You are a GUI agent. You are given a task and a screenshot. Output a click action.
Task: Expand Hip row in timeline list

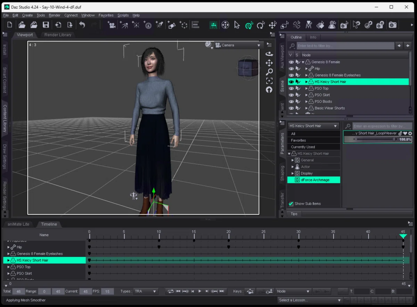point(8,247)
